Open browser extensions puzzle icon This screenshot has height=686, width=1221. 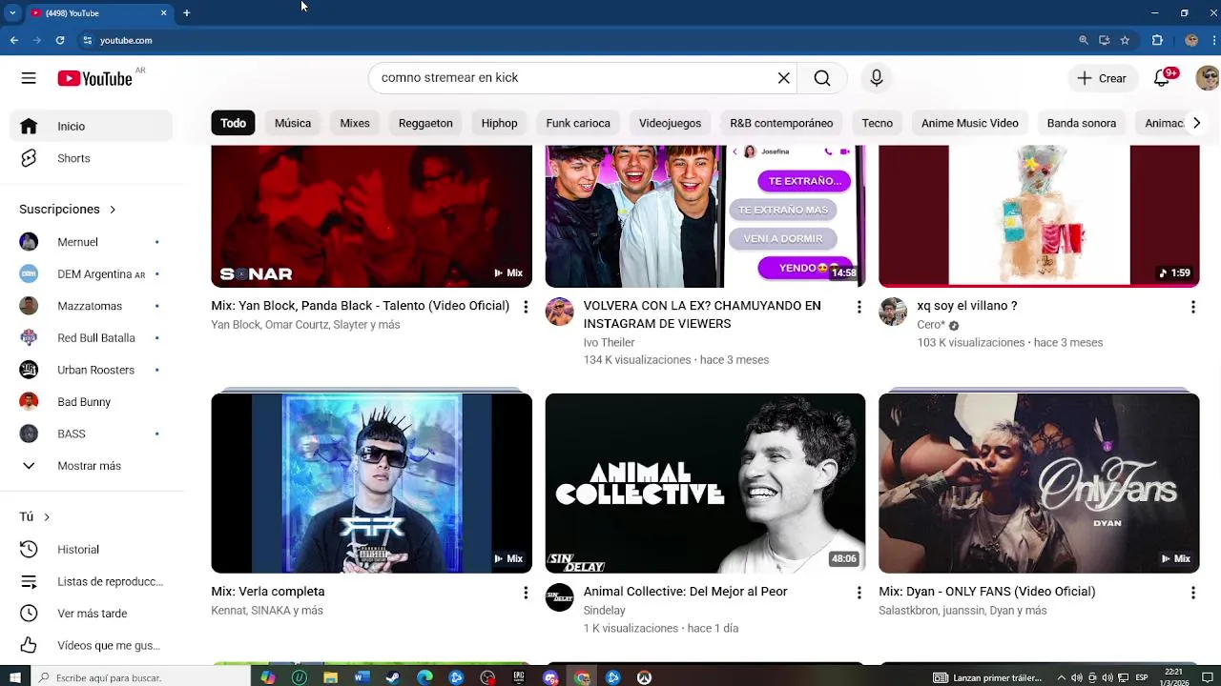point(1157,40)
